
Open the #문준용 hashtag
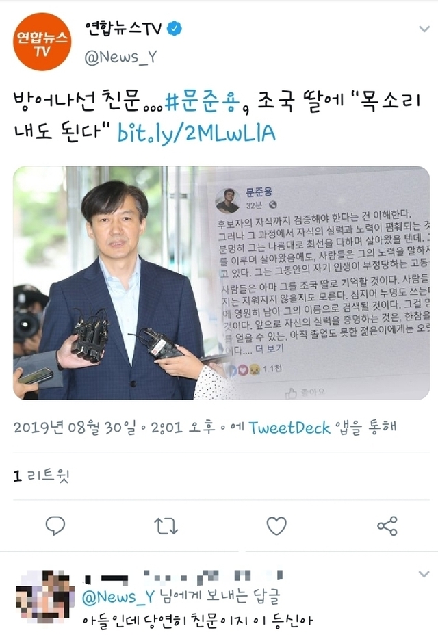[203, 102]
